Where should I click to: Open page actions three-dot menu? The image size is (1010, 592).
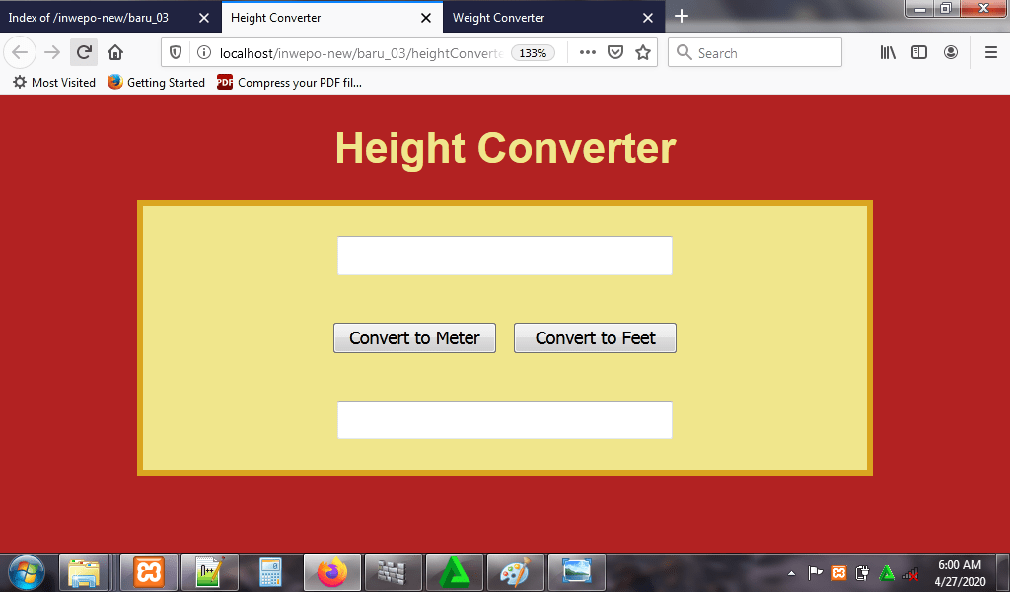[x=588, y=53]
